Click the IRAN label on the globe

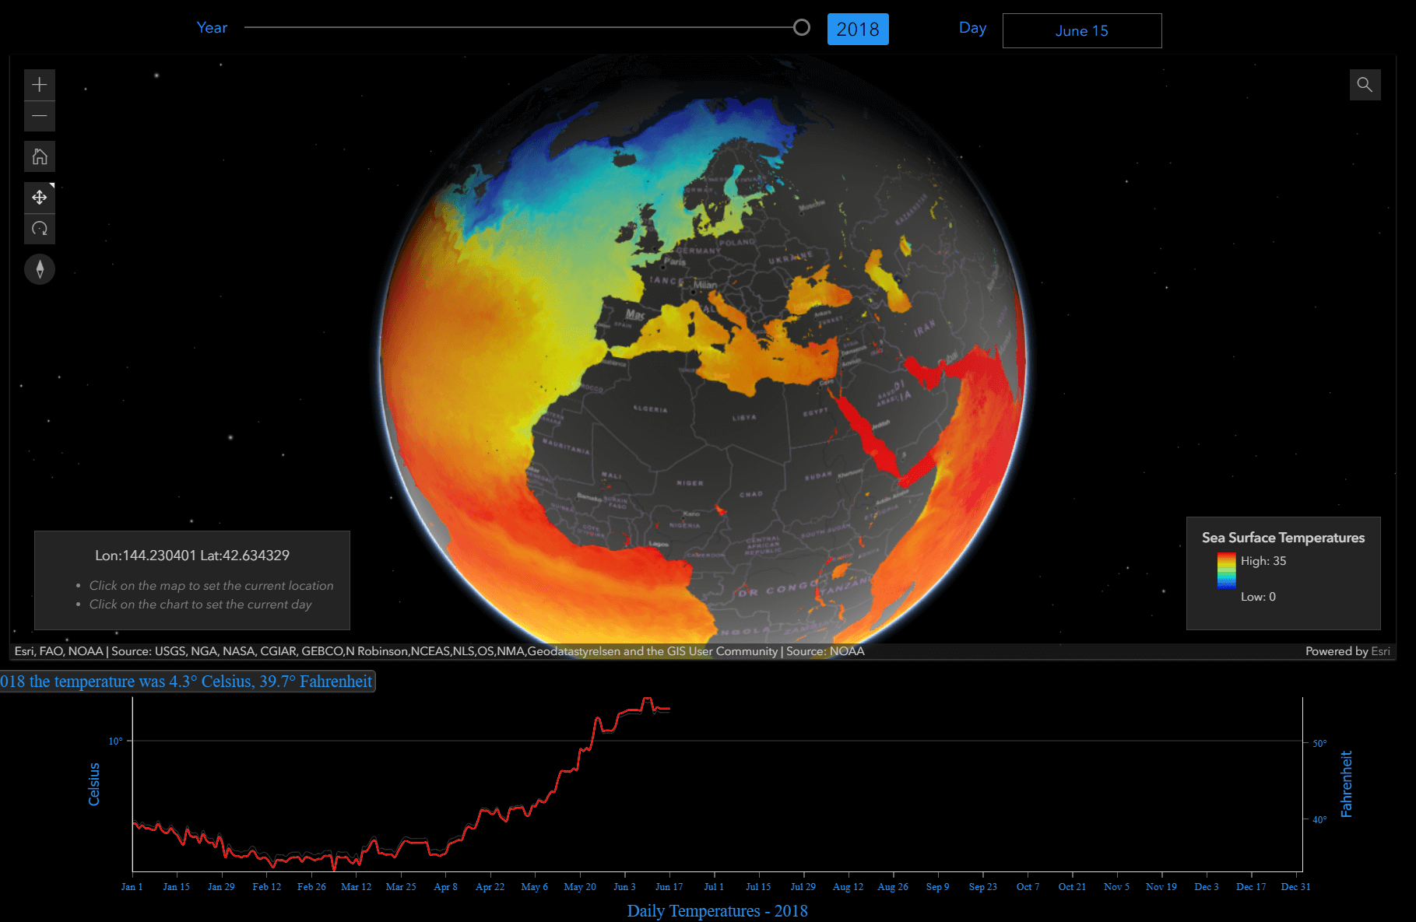925,329
